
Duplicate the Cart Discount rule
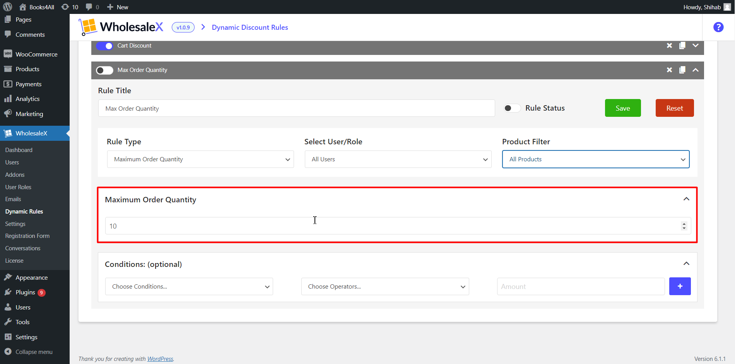click(682, 46)
